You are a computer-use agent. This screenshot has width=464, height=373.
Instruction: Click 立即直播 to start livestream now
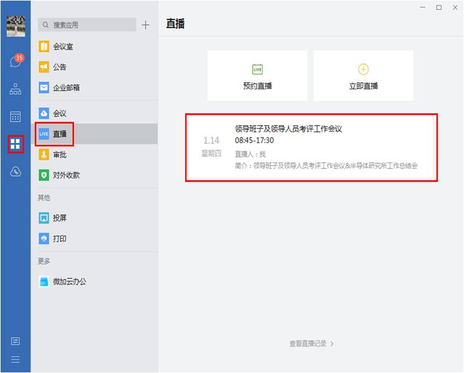click(363, 76)
